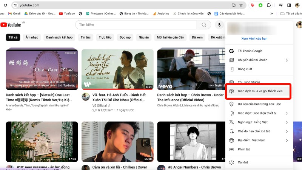Open the Dành Hết Xuân Thì thumbnail
302x170 pixels.
pyautogui.click(x=117, y=70)
